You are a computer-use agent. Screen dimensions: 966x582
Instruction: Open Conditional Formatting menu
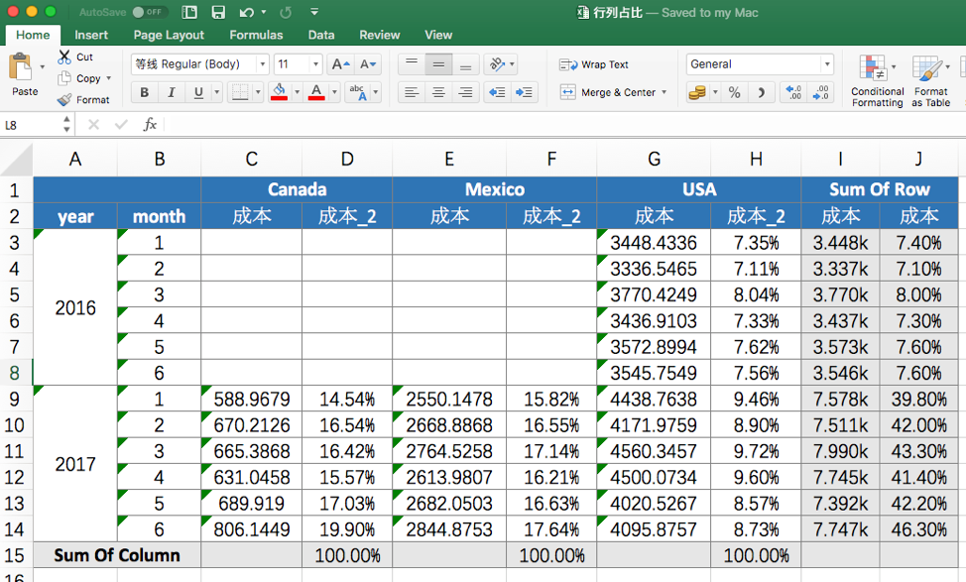pos(877,81)
